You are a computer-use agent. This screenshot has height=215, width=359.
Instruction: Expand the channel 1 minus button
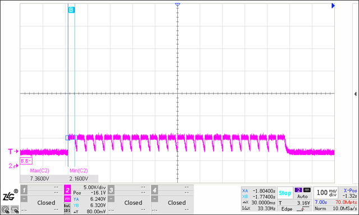click(x=24, y=199)
